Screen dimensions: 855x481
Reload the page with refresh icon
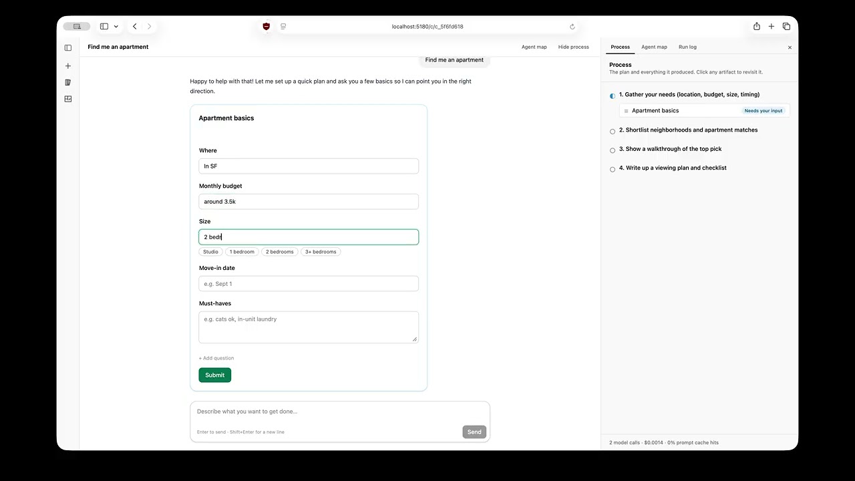[572, 27]
